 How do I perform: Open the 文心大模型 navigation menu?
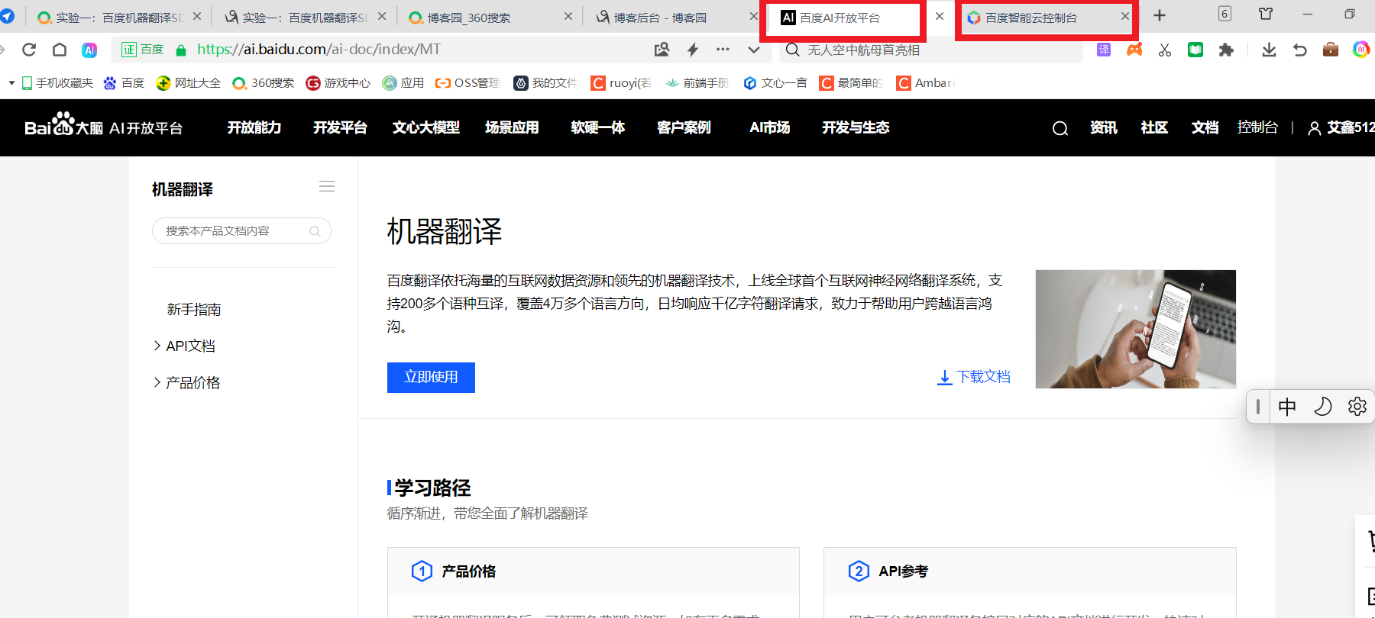click(x=426, y=127)
